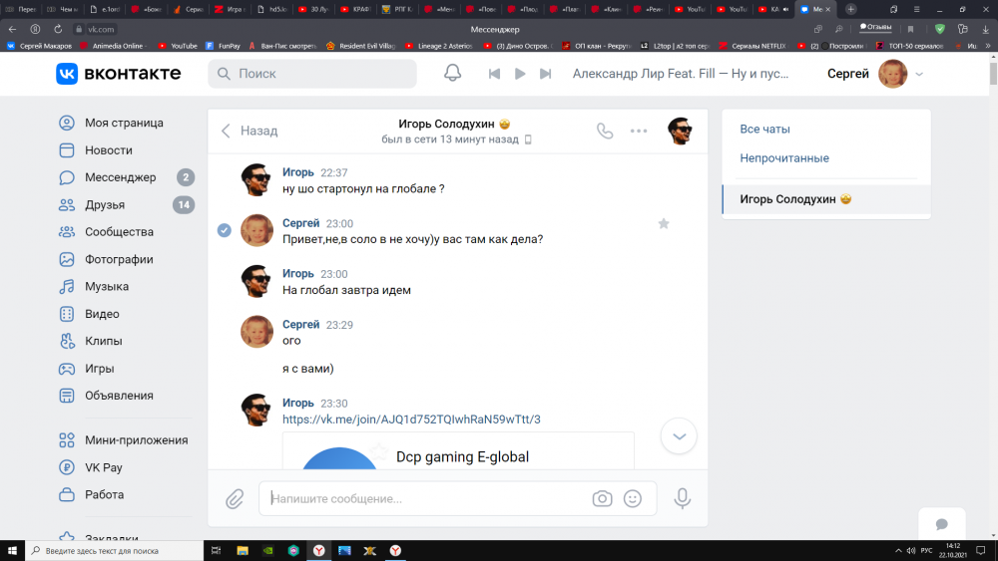Open the vk.me join invitation link

(x=411, y=420)
